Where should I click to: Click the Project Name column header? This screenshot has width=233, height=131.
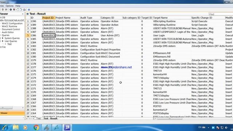point(67,18)
